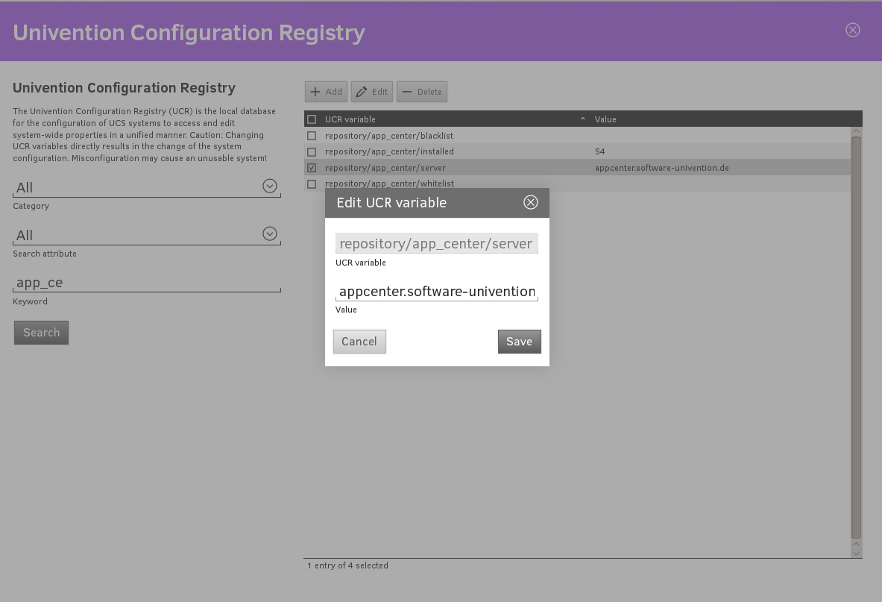Click the Search button
The image size is (882, 602).
41,333
